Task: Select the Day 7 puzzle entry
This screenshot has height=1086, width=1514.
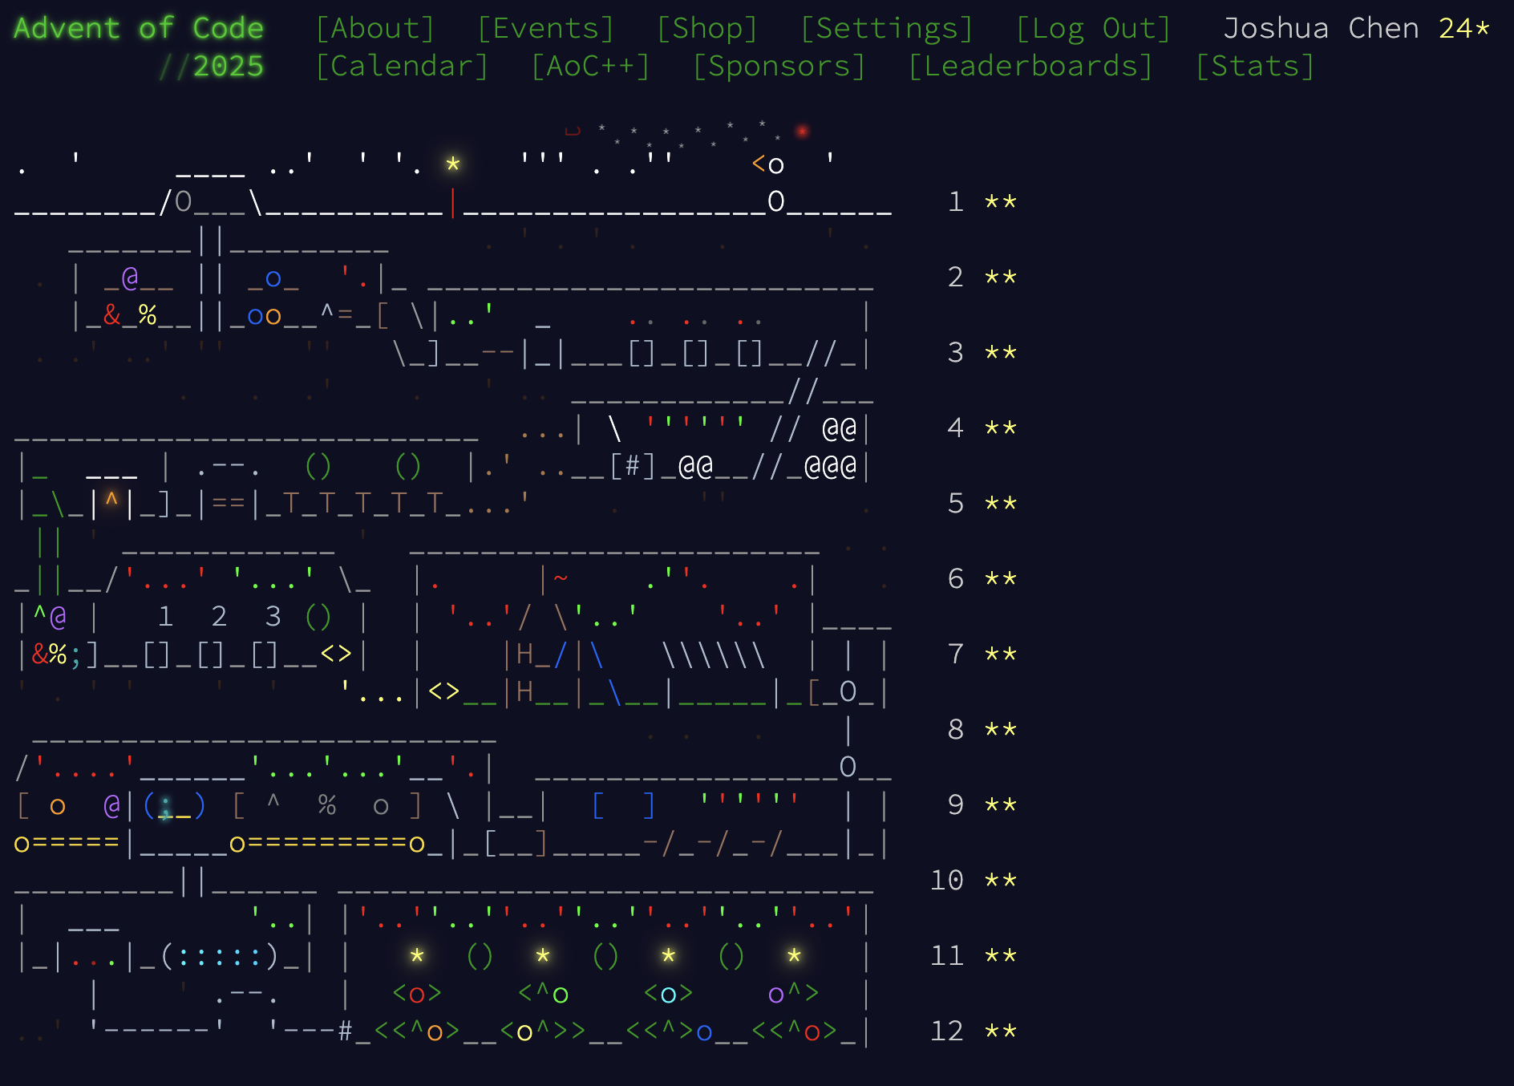Action: pyautogui.click(x=955, y=654)
